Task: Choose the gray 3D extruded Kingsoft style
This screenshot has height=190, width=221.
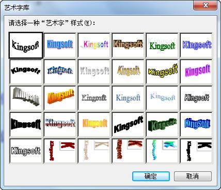Action: tap(26, 98)
